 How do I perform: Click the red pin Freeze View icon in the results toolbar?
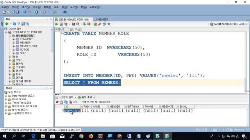pos(57,102)
